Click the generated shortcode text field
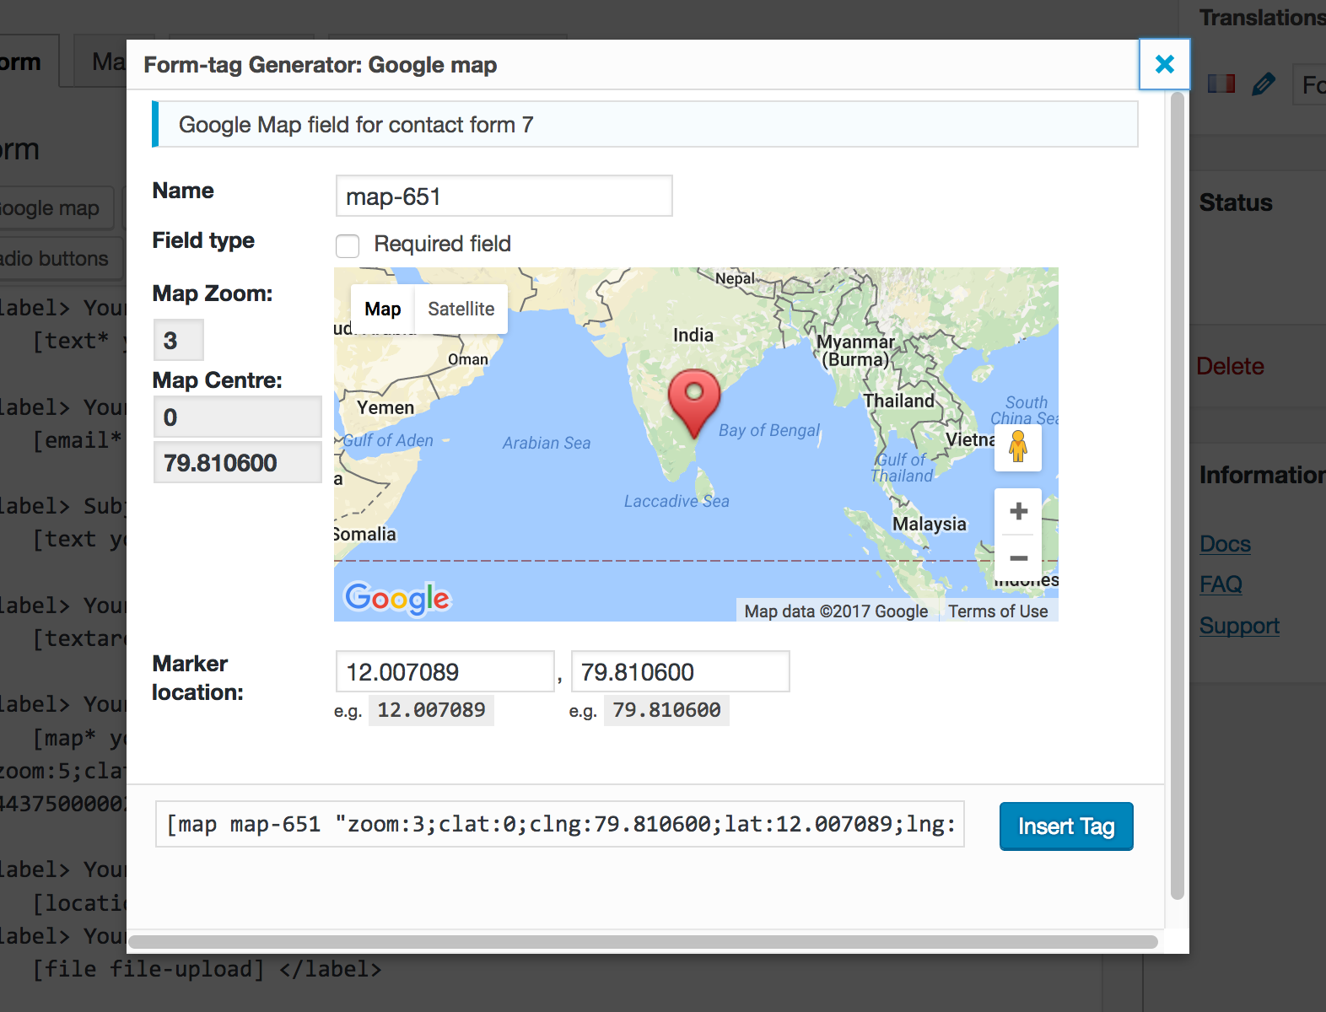The width and height of the screenshot is (1326, 1012). pyautogui.click(x=560, y=824)
